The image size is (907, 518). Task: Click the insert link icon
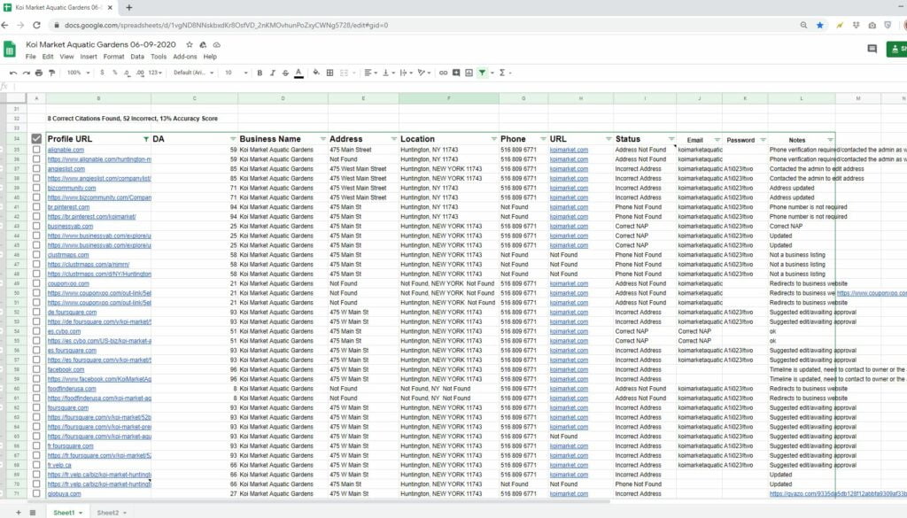(443, 73)
